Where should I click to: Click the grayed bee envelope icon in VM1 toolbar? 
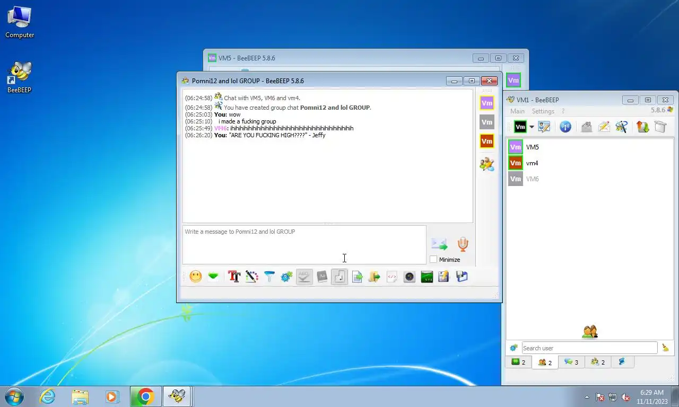586,127
